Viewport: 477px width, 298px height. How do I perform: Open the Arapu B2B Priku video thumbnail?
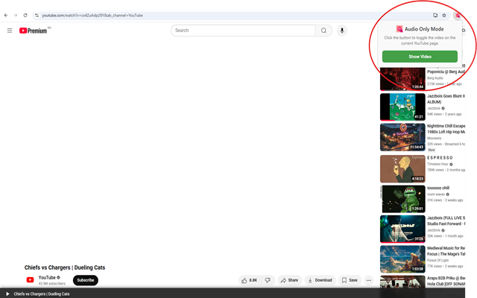402,282
